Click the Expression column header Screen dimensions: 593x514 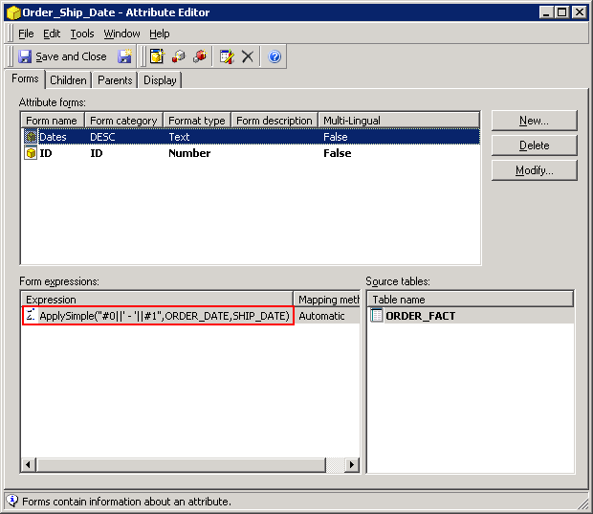157,300
